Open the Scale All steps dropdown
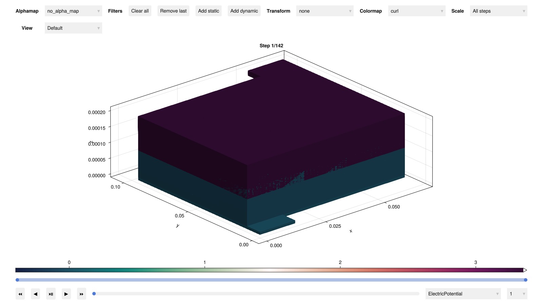Image resolution: width=543 pixels, height=305 pixels. (x=498, y=11)
